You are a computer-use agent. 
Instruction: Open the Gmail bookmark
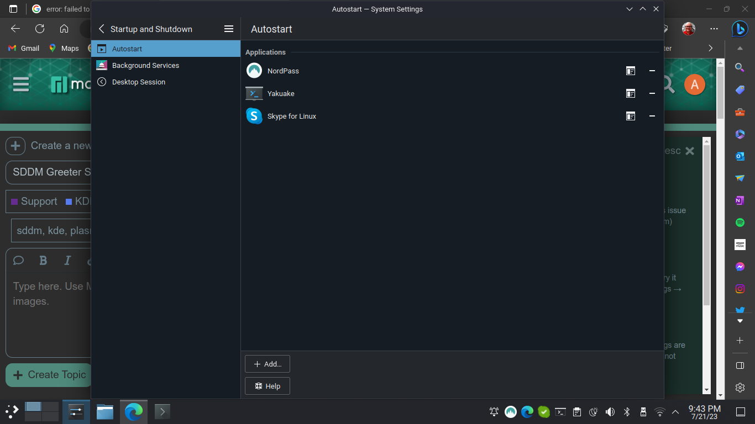point(24,48)
